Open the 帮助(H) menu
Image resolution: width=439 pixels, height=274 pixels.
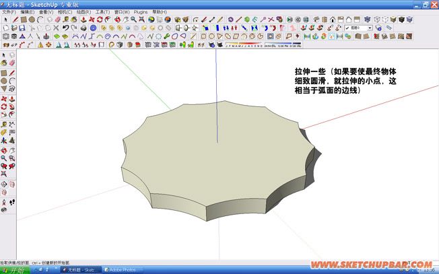click(x=160, y=12)
